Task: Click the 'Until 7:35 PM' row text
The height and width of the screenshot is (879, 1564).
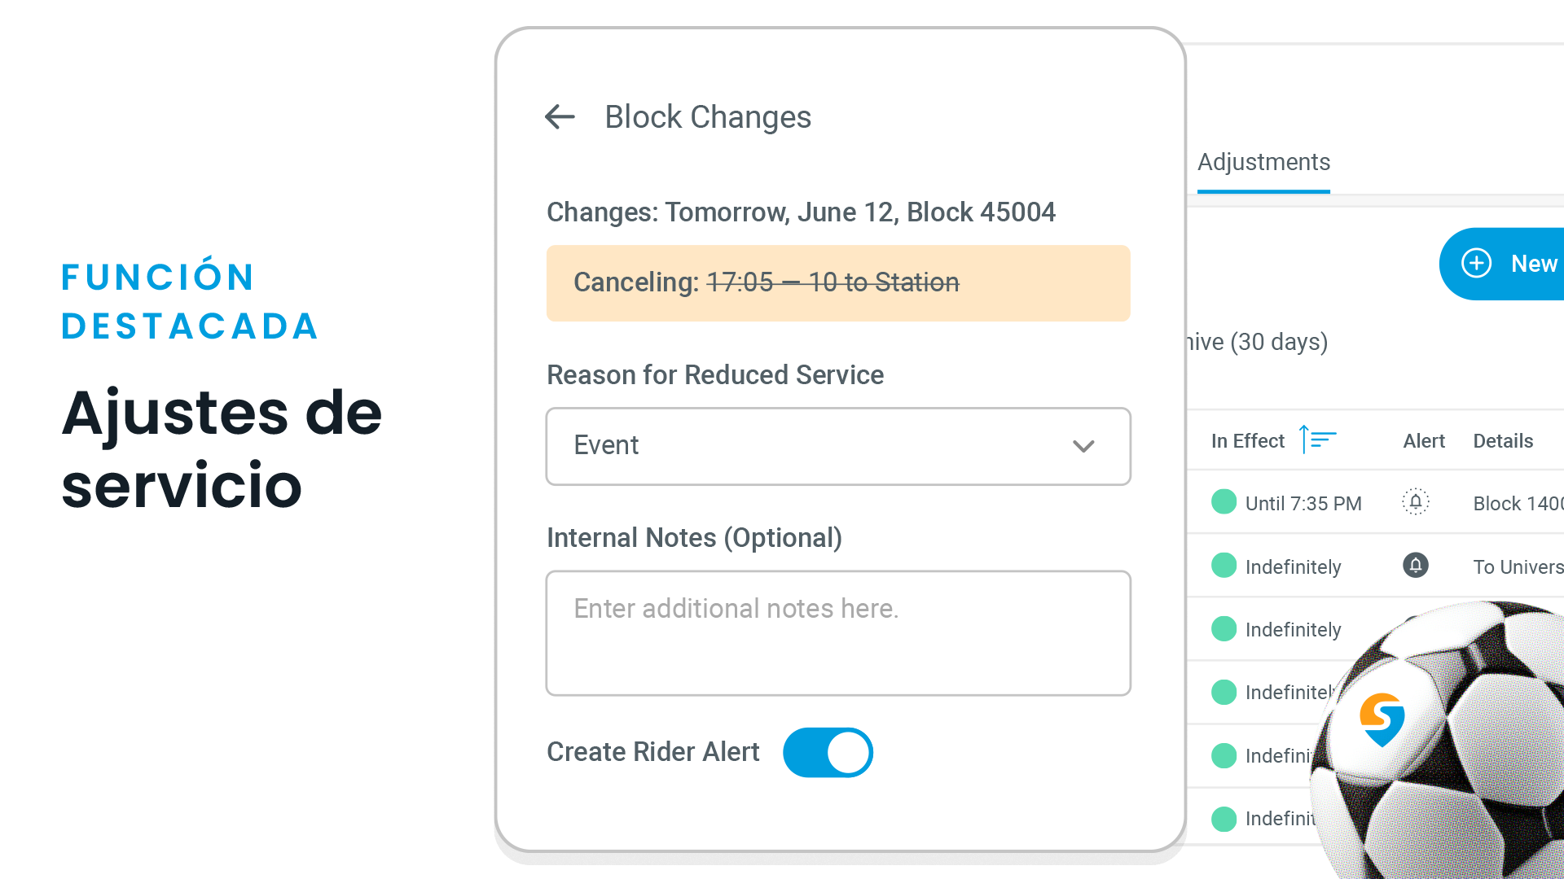Action: 1303,504
